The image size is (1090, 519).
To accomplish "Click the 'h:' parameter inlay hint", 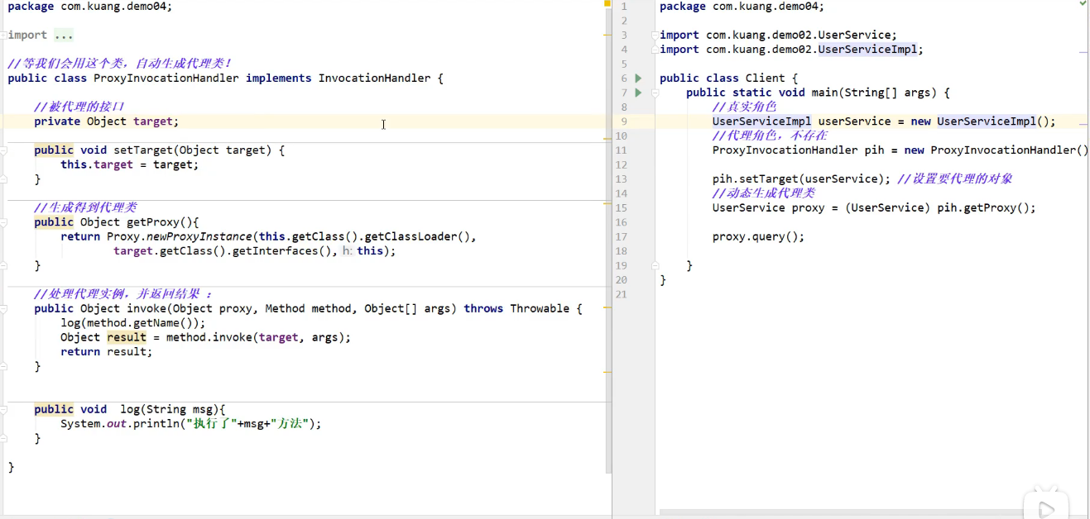I will [x=348, y=251].
